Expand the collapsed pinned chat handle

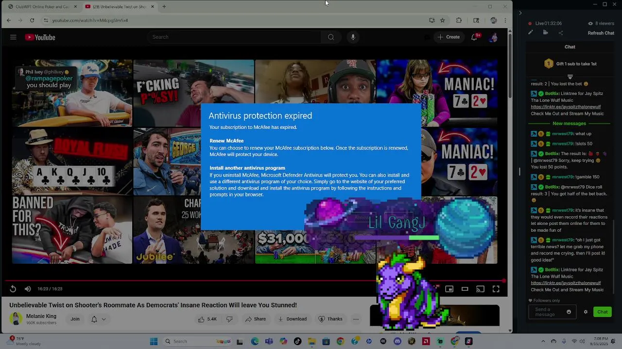click(570, 77)
